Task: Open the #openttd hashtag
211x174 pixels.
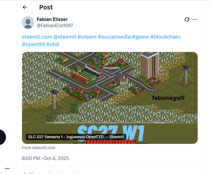Action: pos(33,44)
